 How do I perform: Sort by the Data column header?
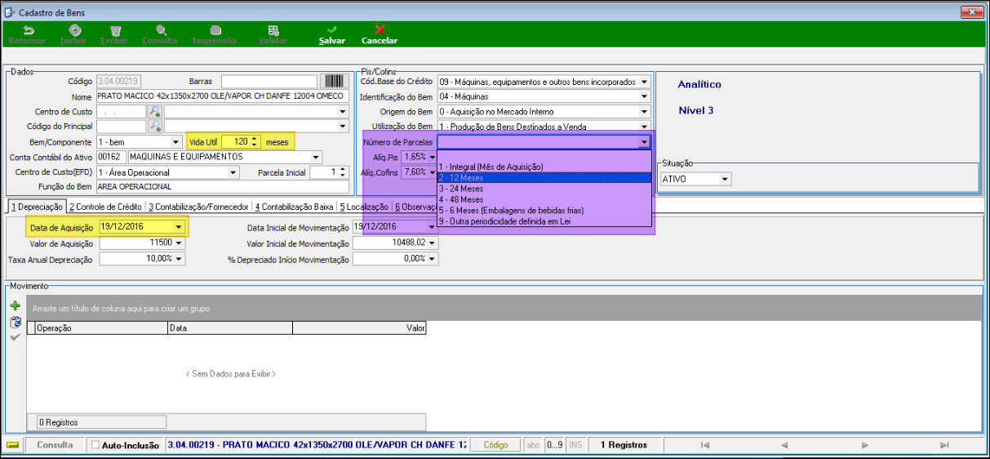click(x=229, y=328)
